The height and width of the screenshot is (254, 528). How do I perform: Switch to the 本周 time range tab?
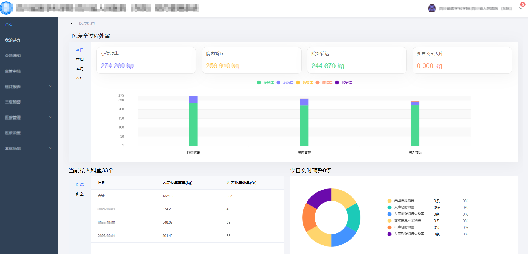coord(80,59)
